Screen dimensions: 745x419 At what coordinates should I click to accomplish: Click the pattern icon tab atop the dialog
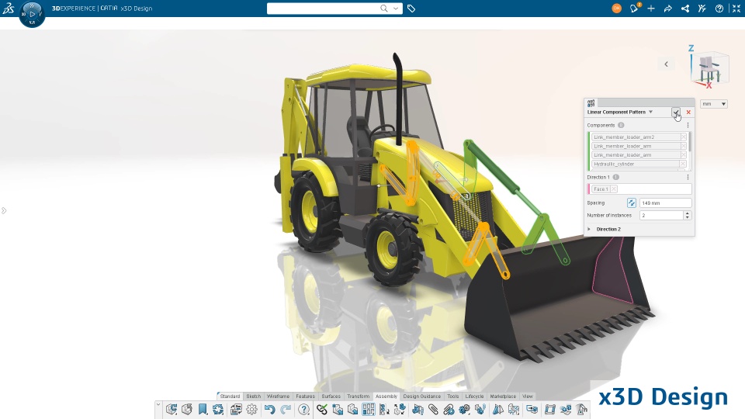point(591,102)
